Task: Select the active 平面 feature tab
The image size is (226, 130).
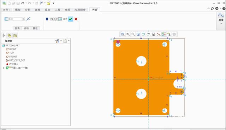Action: [x=95, y=10]
